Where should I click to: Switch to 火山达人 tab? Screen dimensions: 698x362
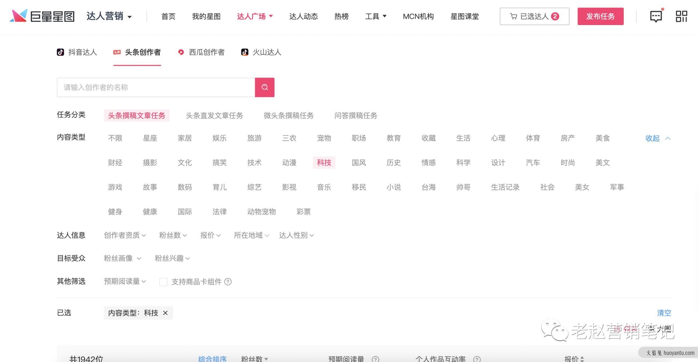pos(261,52)
